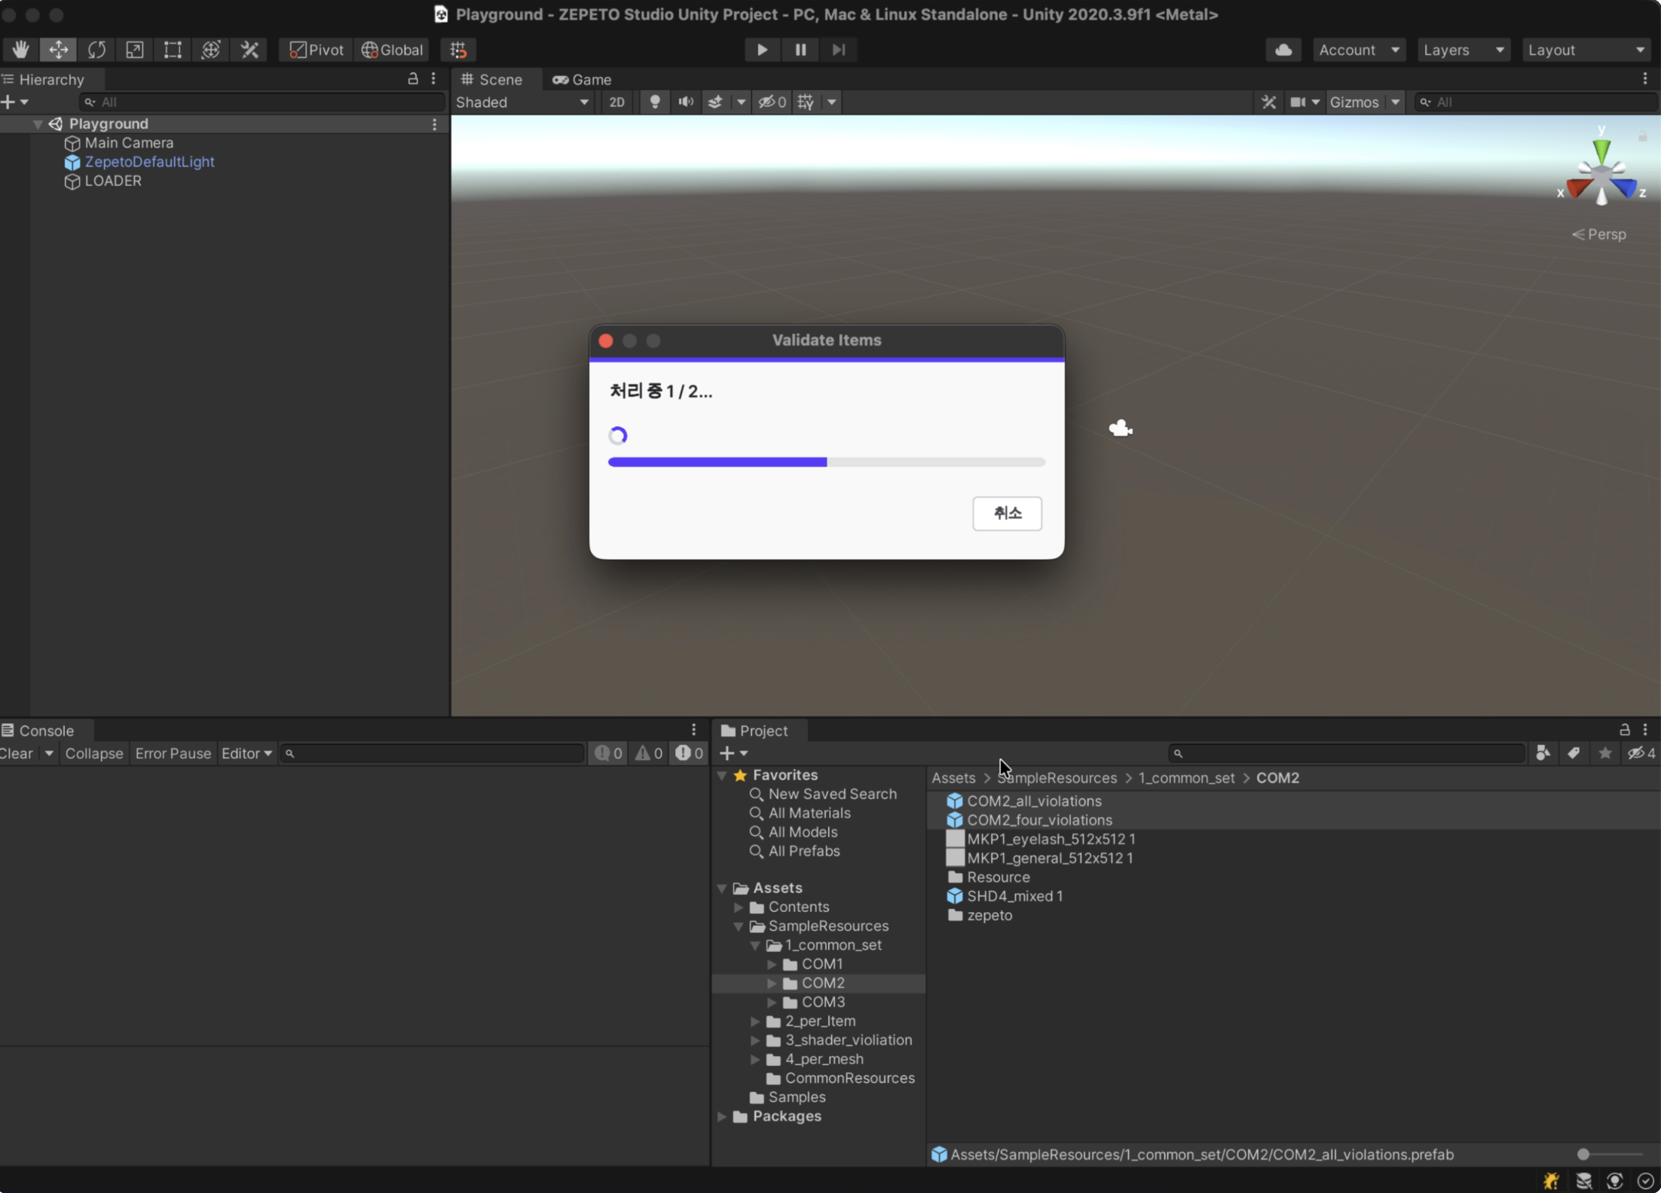Select the Scale tool

point(135,50)
